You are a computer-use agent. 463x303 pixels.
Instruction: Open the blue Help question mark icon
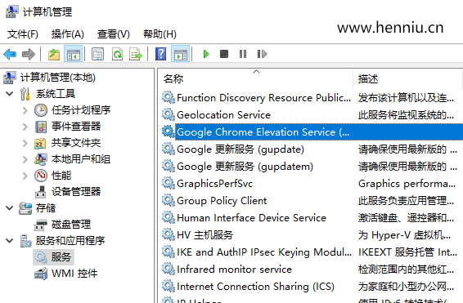tap(160, 54)
